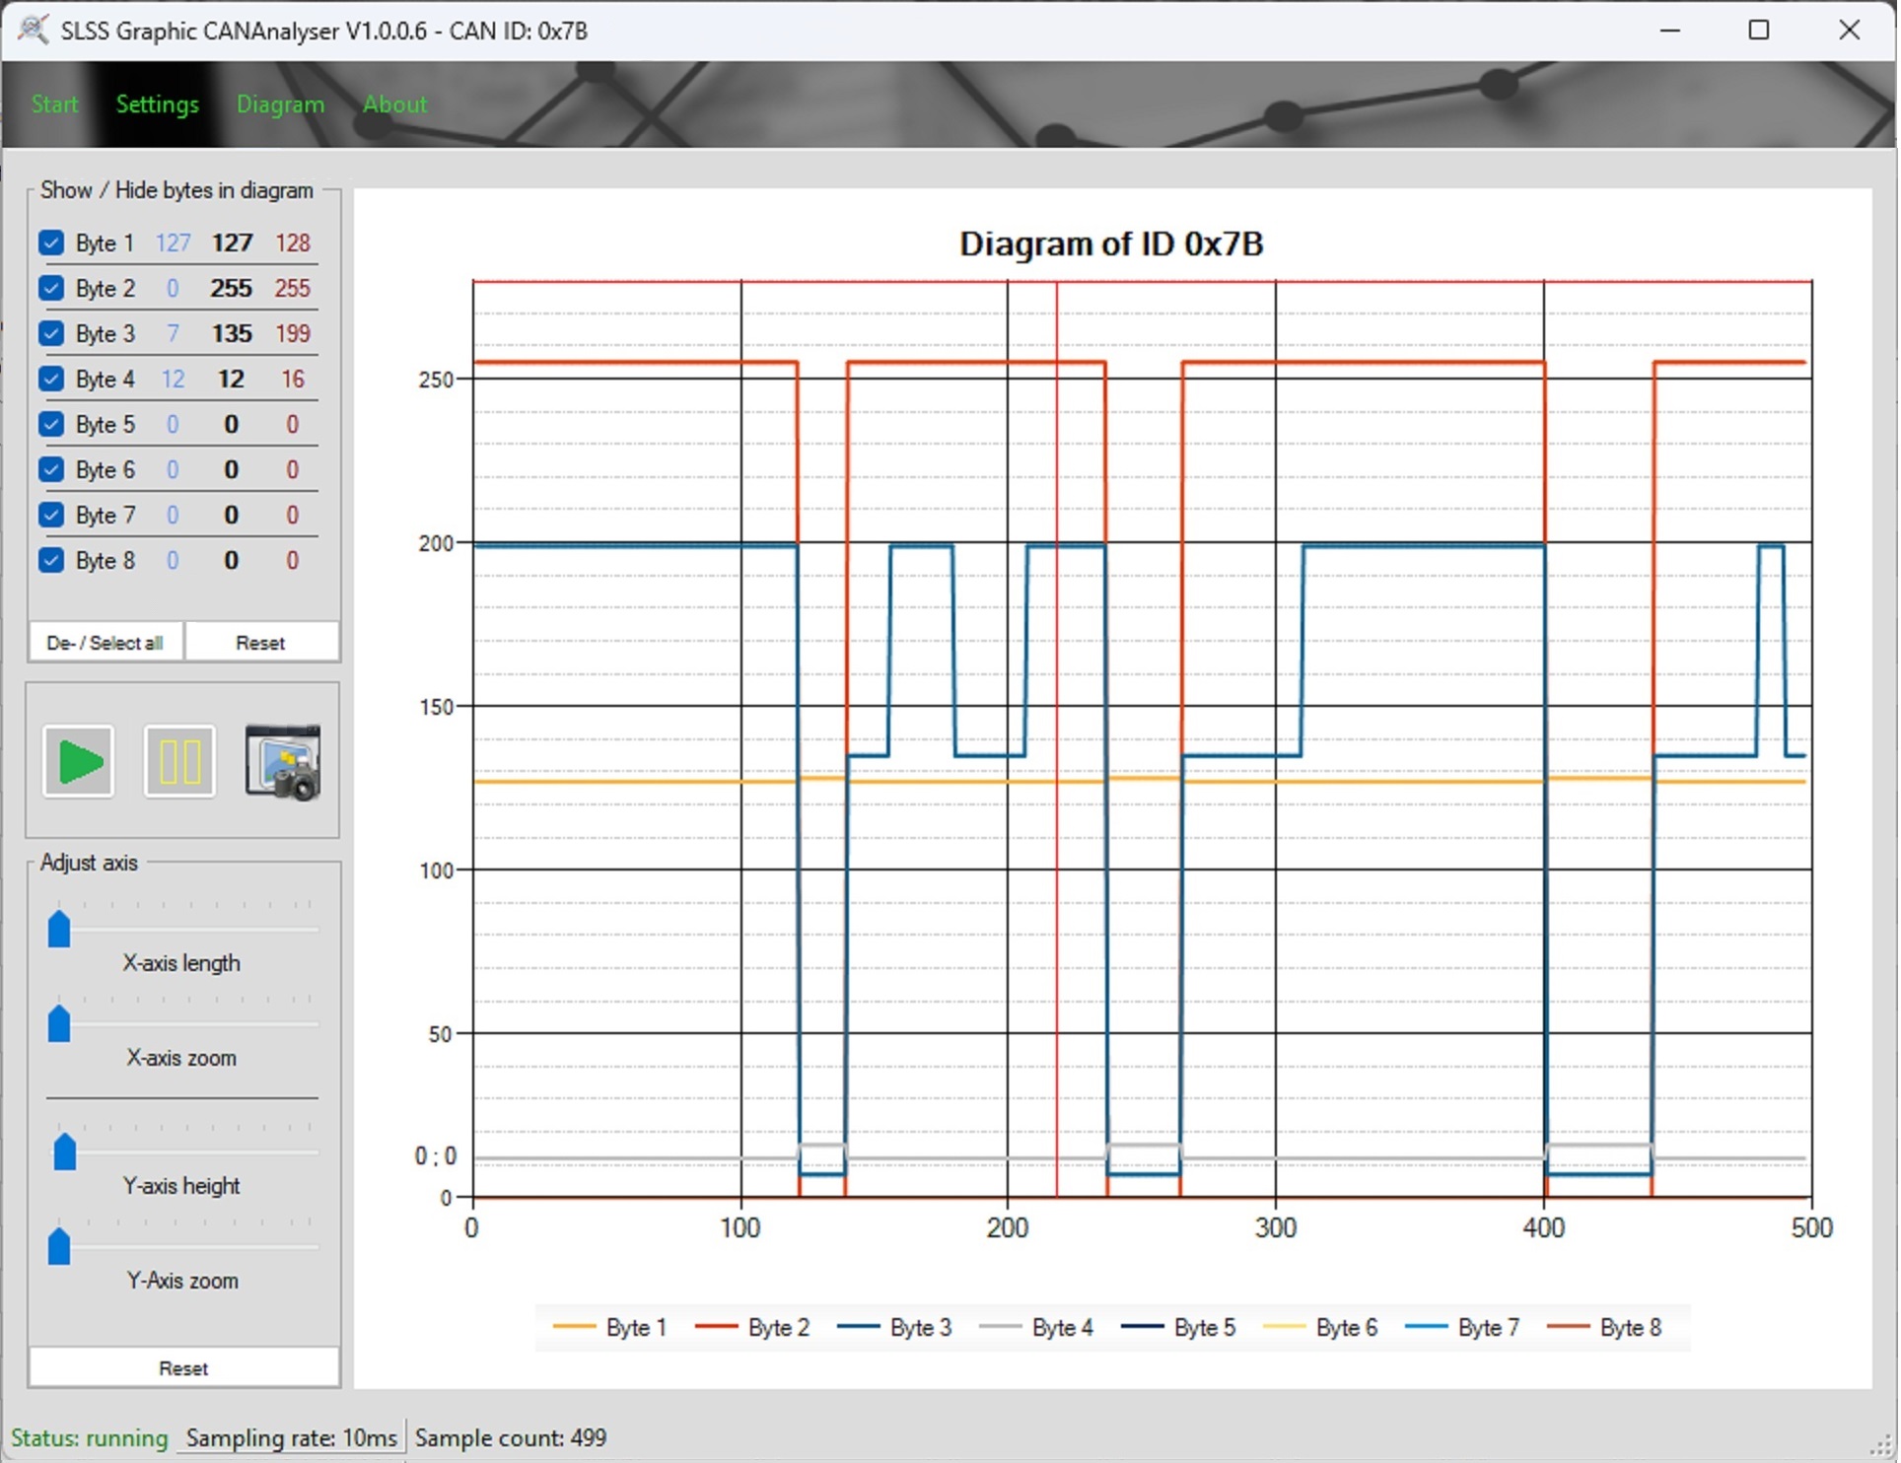
Task: Move the Y-Axis zoom slider
Action: point(58,1246)
